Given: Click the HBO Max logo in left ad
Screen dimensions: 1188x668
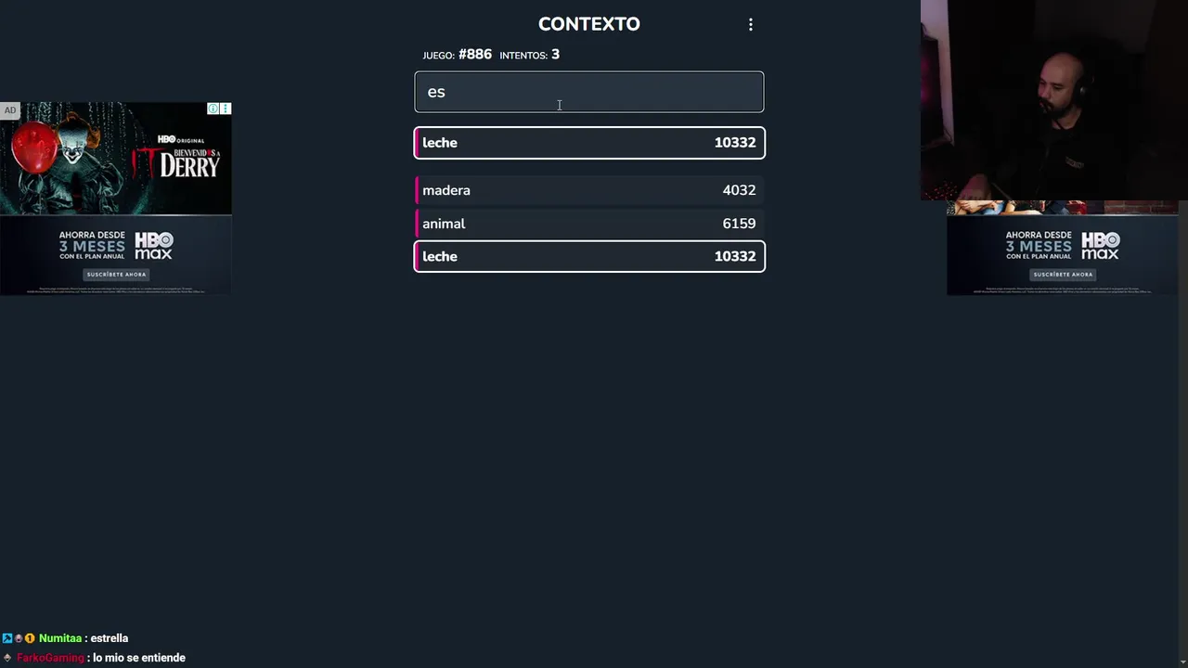Looking at the screenshot, I should tap(154, 246).
